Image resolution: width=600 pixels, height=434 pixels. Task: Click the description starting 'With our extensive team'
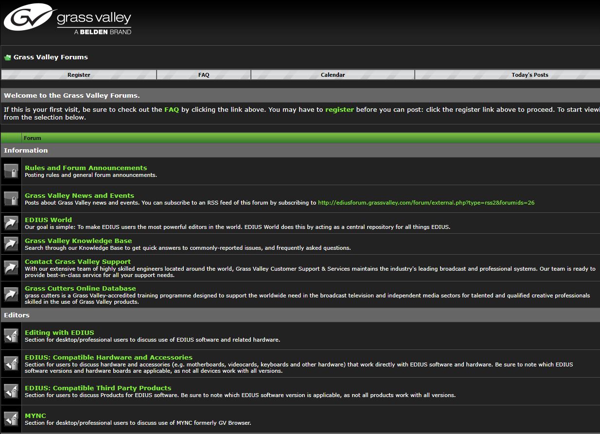[310, 272]
